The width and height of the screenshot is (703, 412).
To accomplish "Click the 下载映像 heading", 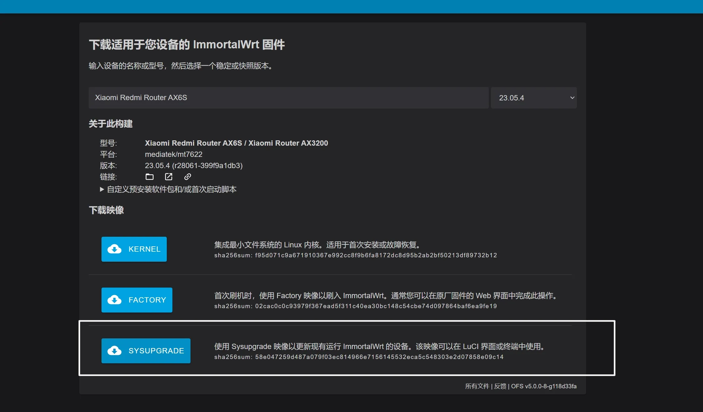I will [106, 210].
